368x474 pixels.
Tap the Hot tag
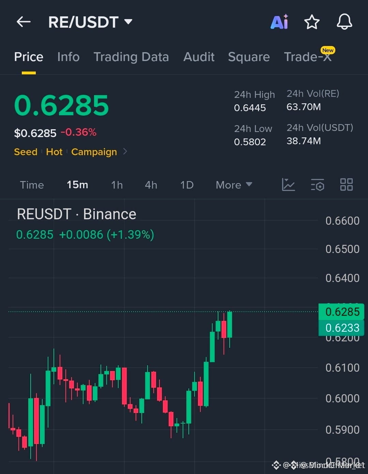tap(54, 152)
